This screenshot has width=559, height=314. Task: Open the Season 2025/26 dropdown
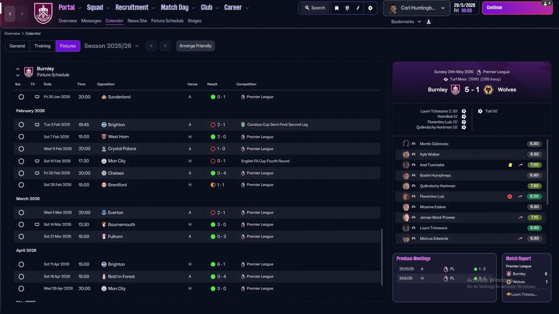point(112,46)
